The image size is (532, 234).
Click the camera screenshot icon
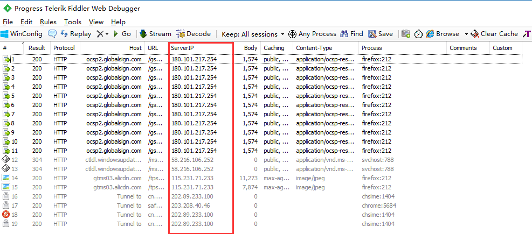pos(406,34)
